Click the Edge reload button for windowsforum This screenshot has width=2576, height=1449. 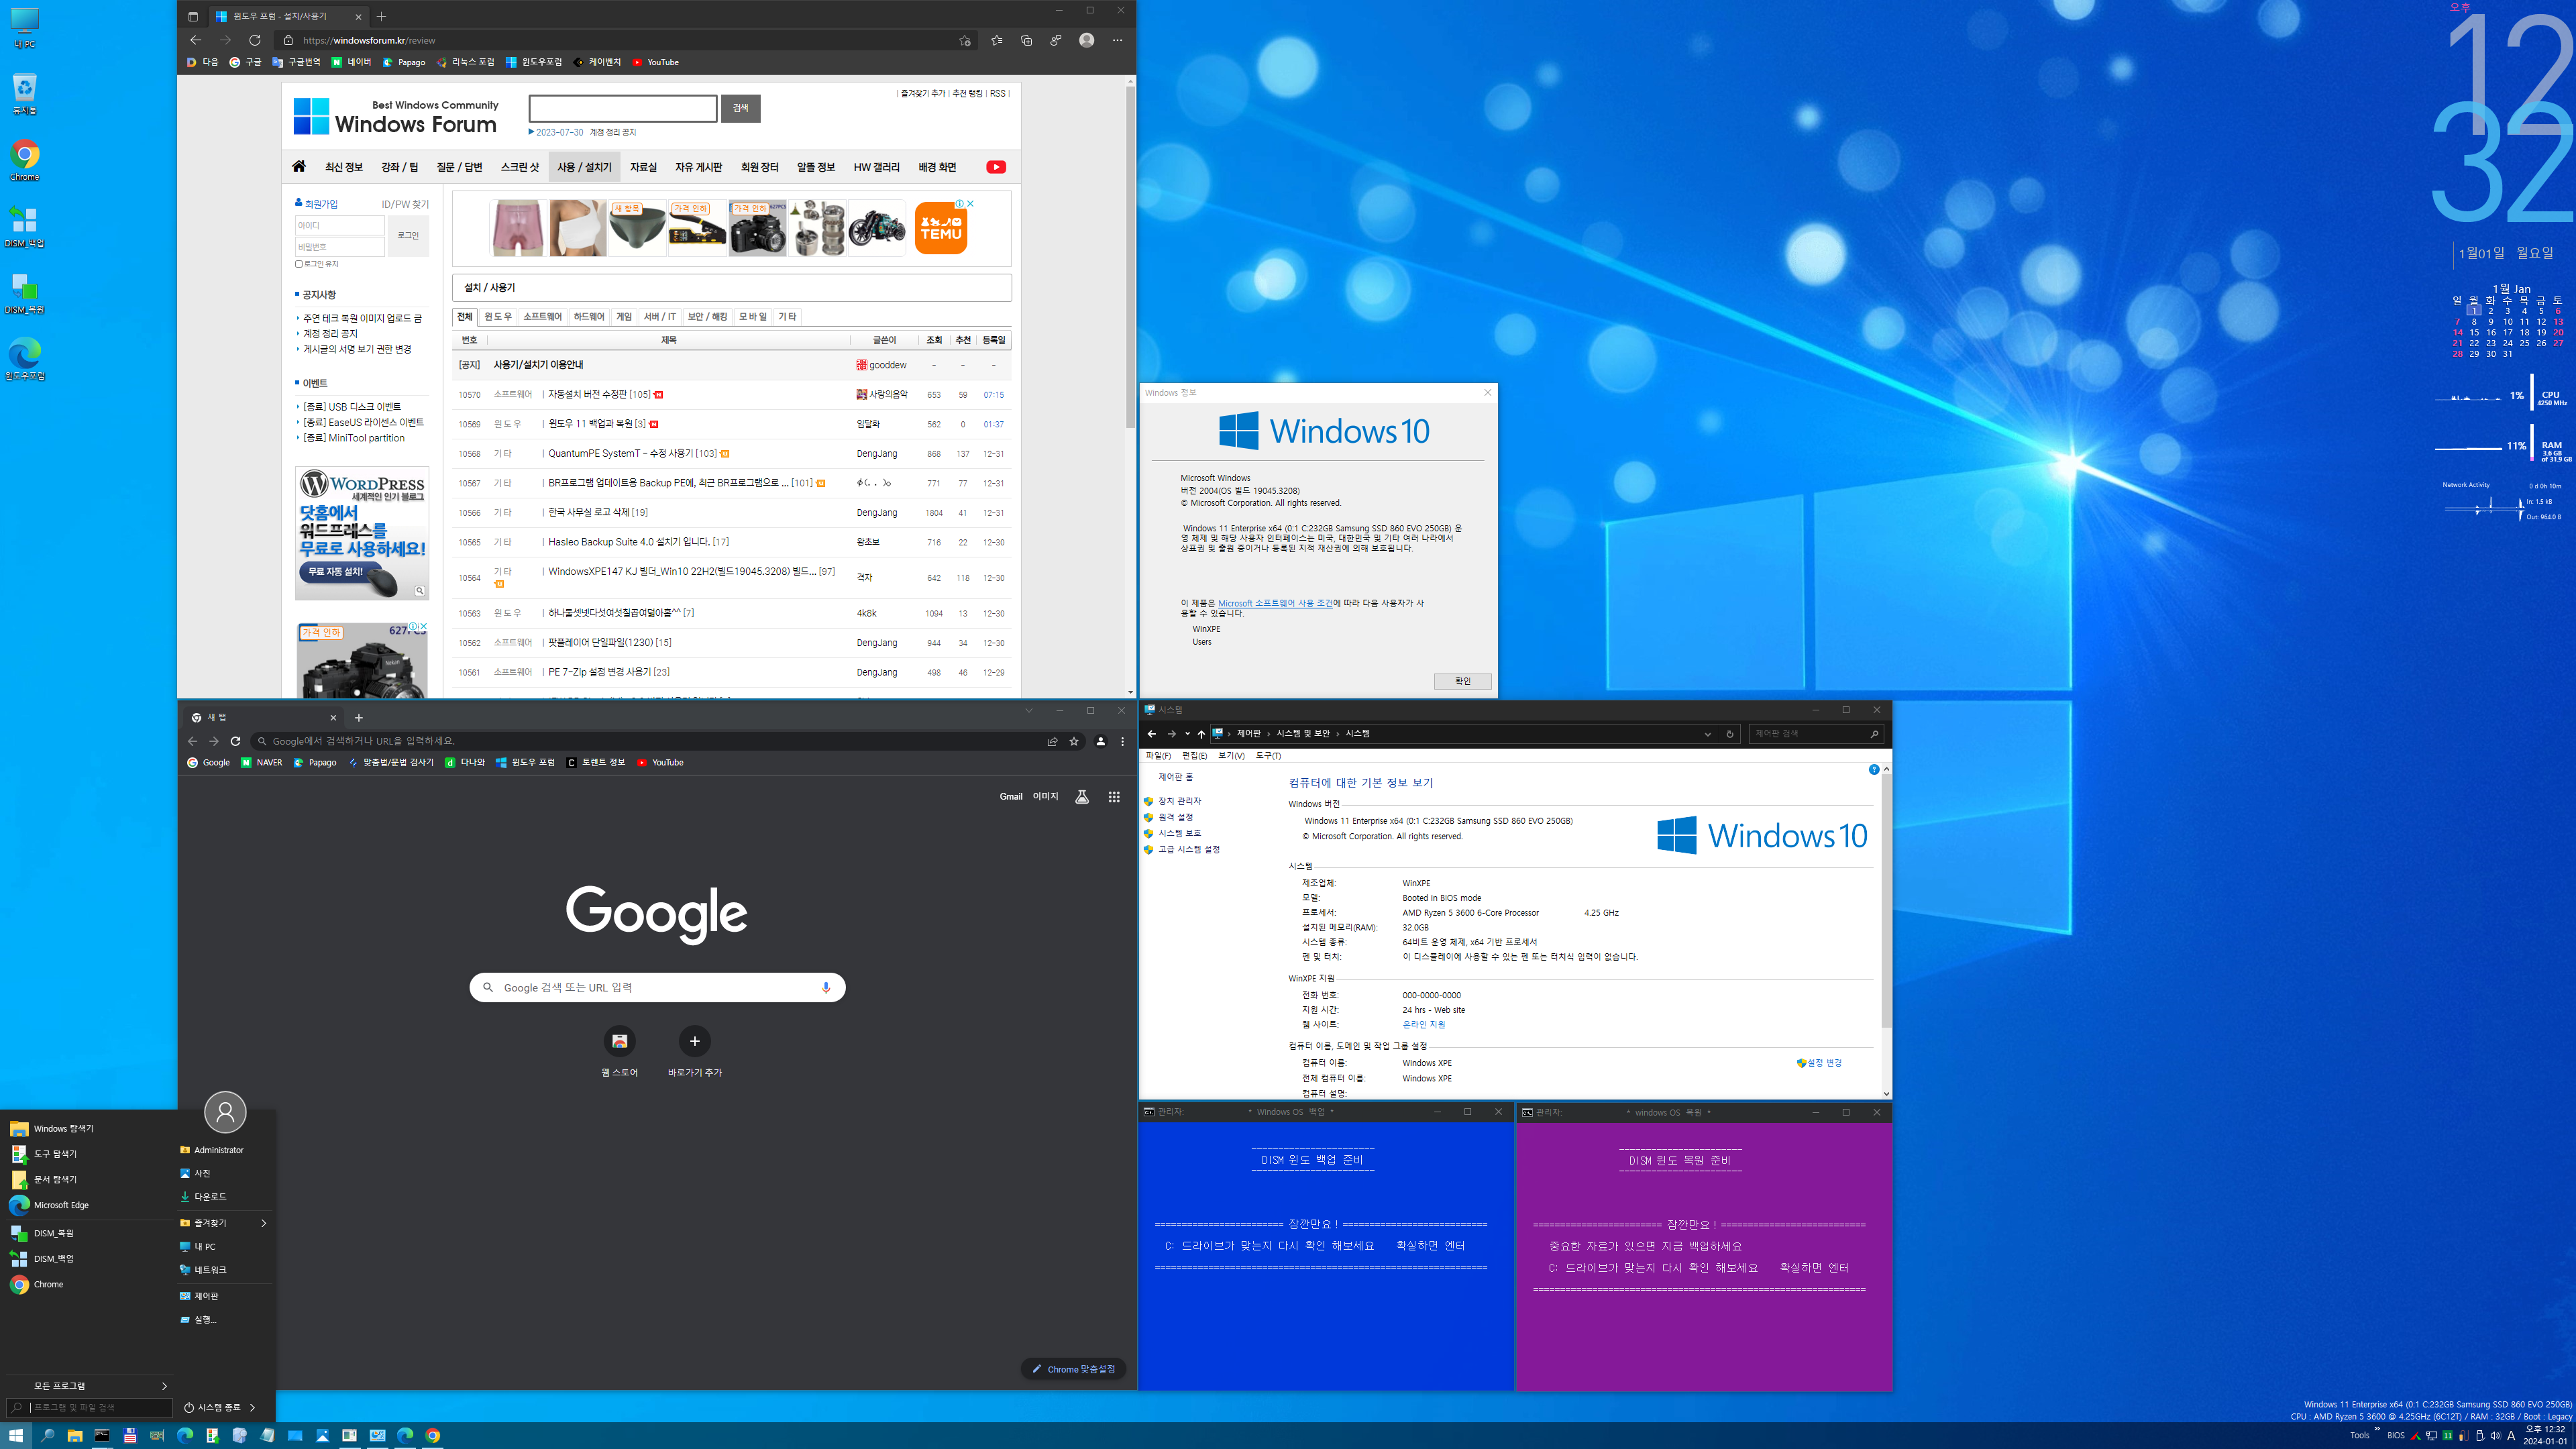255,40
